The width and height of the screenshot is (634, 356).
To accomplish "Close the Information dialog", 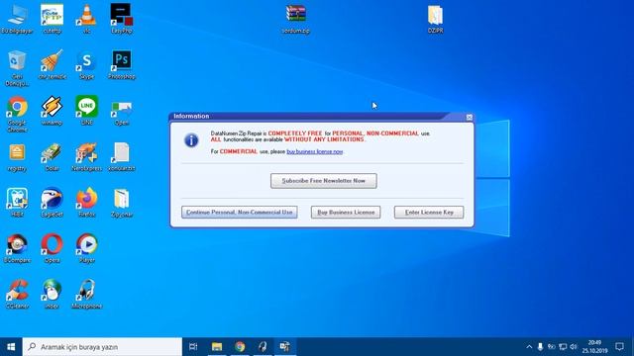I will (469, 117).
